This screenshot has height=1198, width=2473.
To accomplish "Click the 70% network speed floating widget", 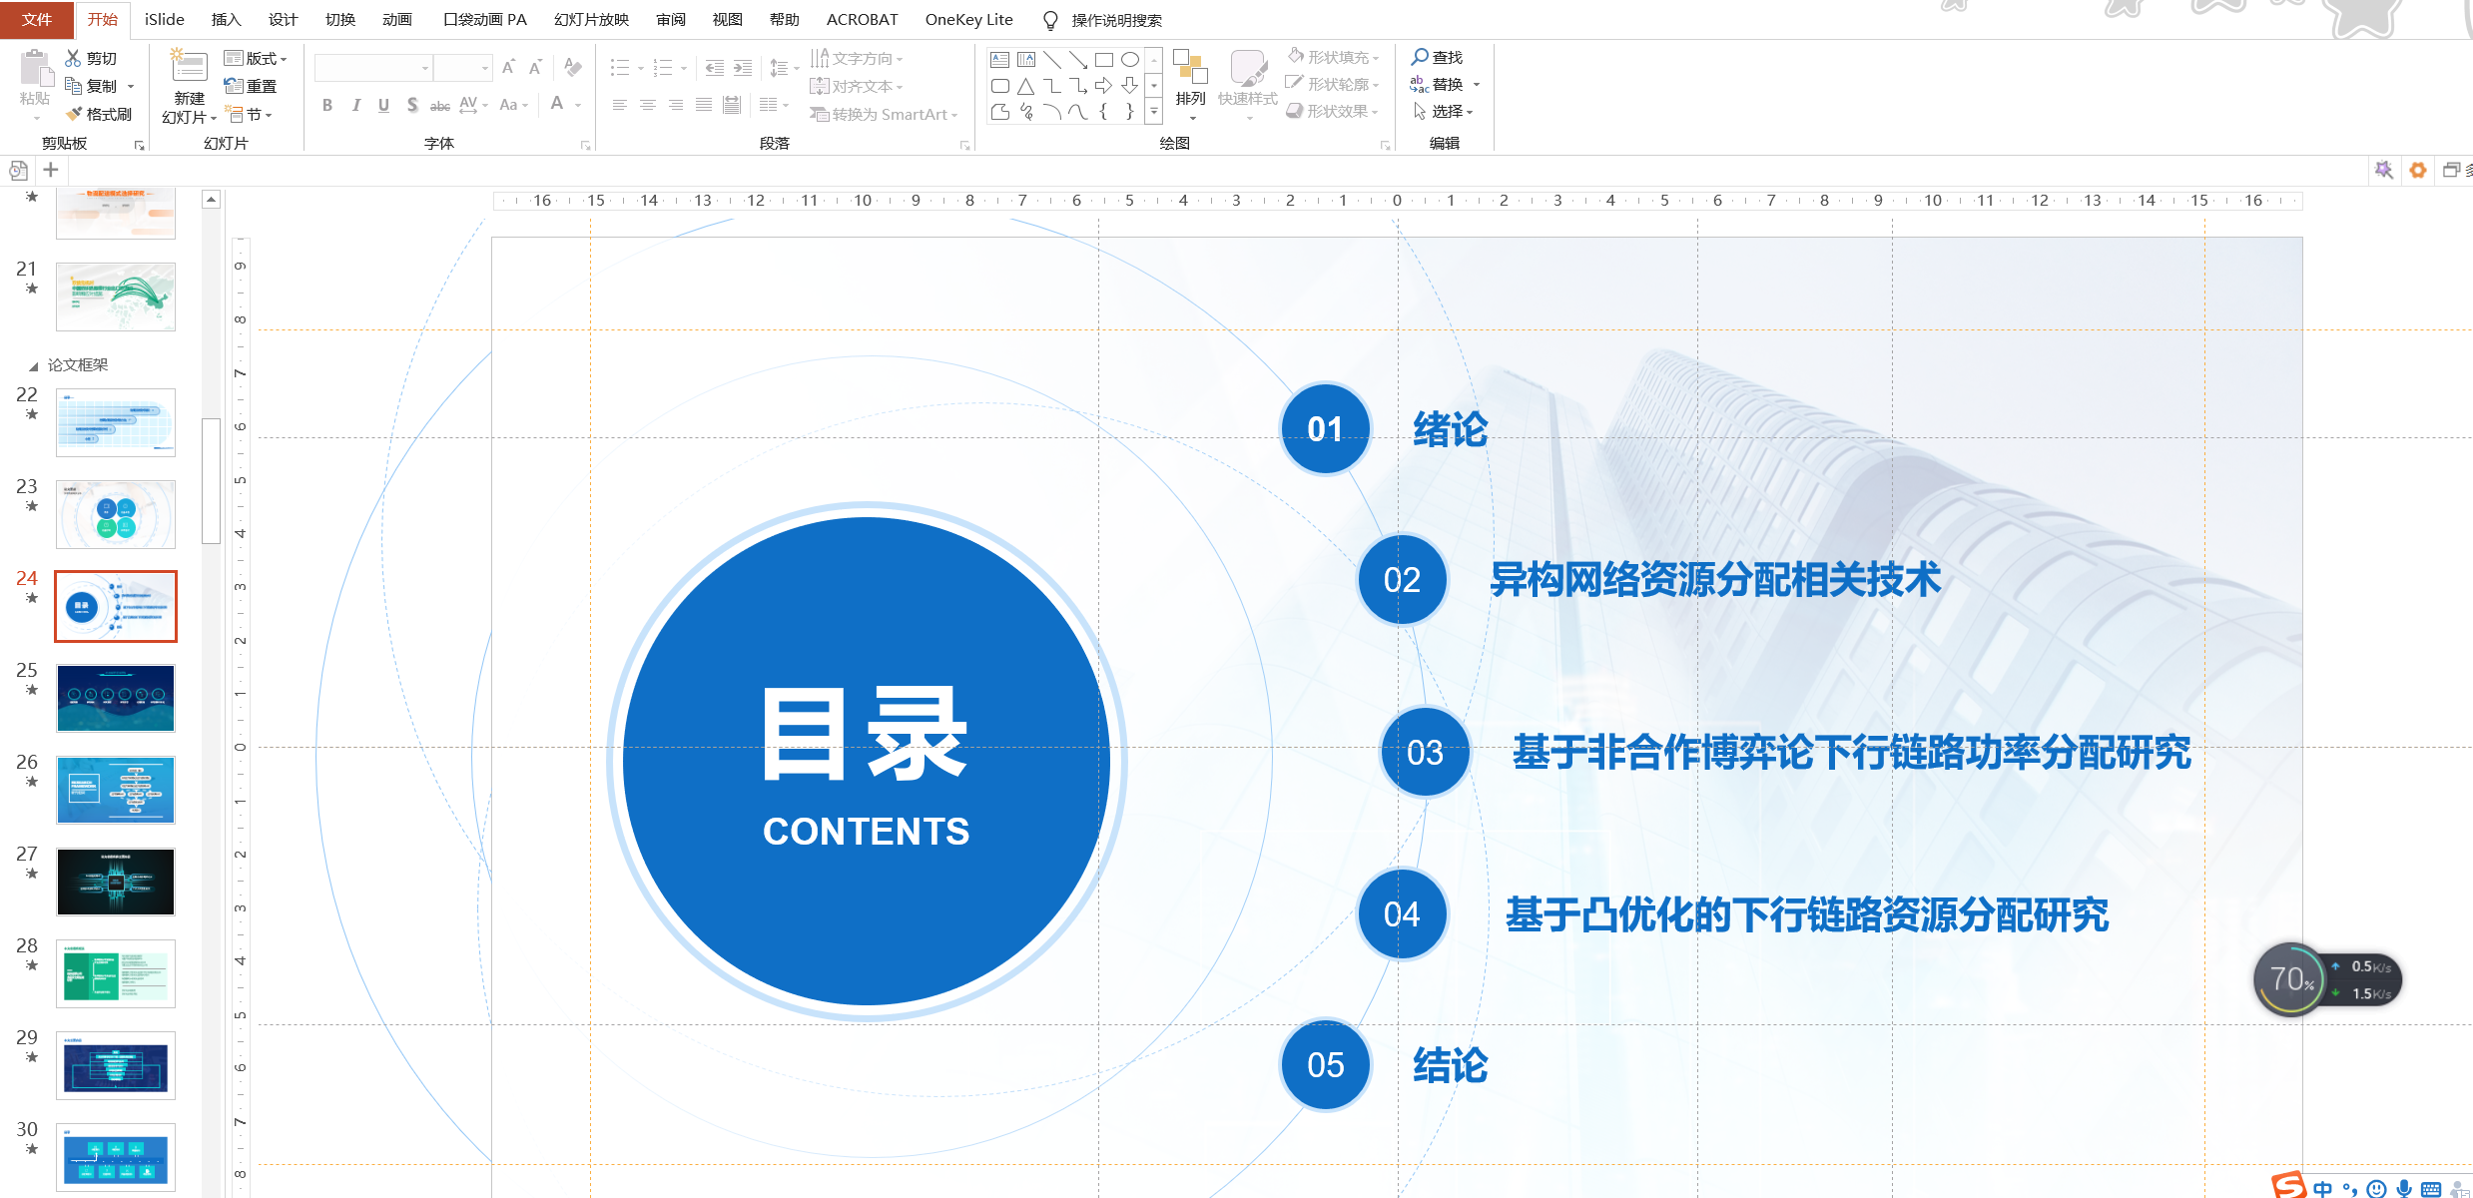I will (x=2327, y=979).
